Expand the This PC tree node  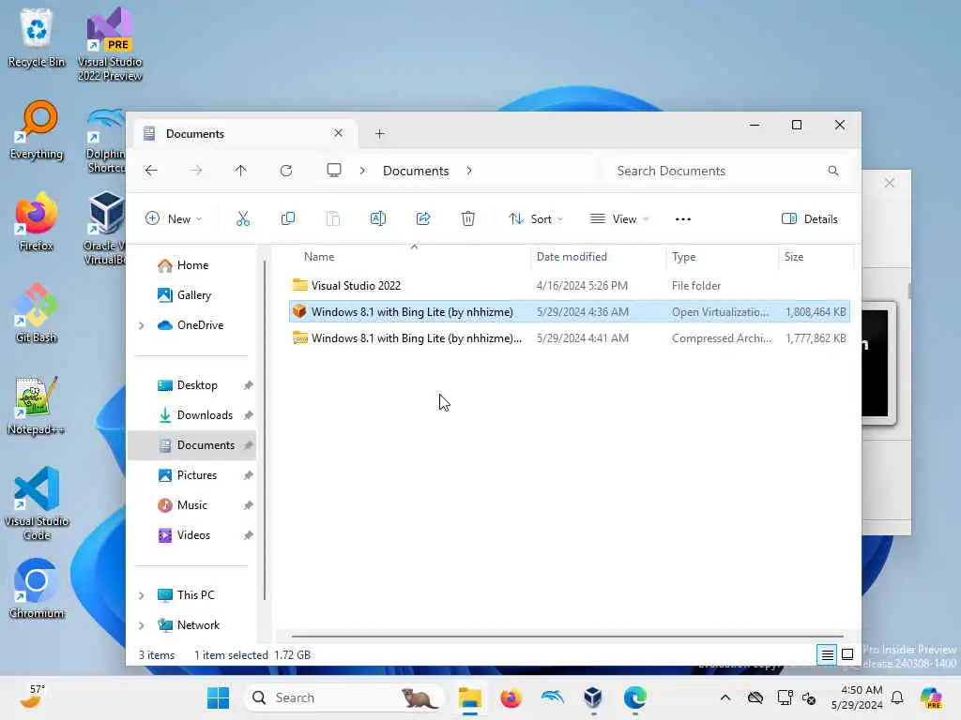142,595
